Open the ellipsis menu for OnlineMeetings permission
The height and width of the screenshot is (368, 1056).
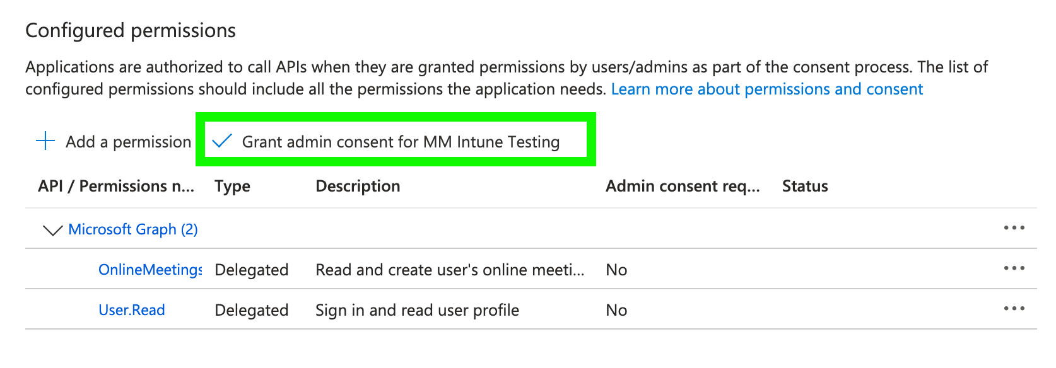[1014, 269]
